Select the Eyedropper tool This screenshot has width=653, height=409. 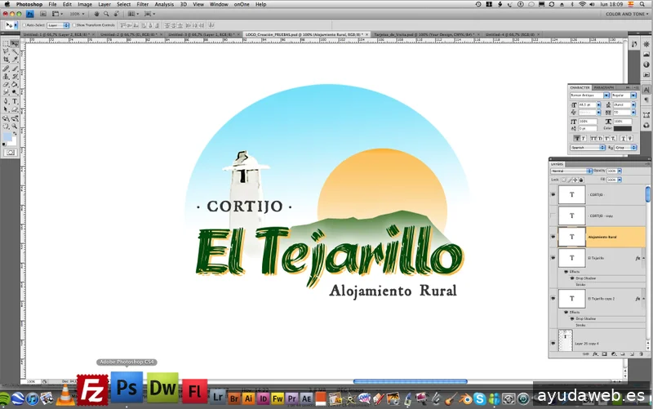pos(15,60)
